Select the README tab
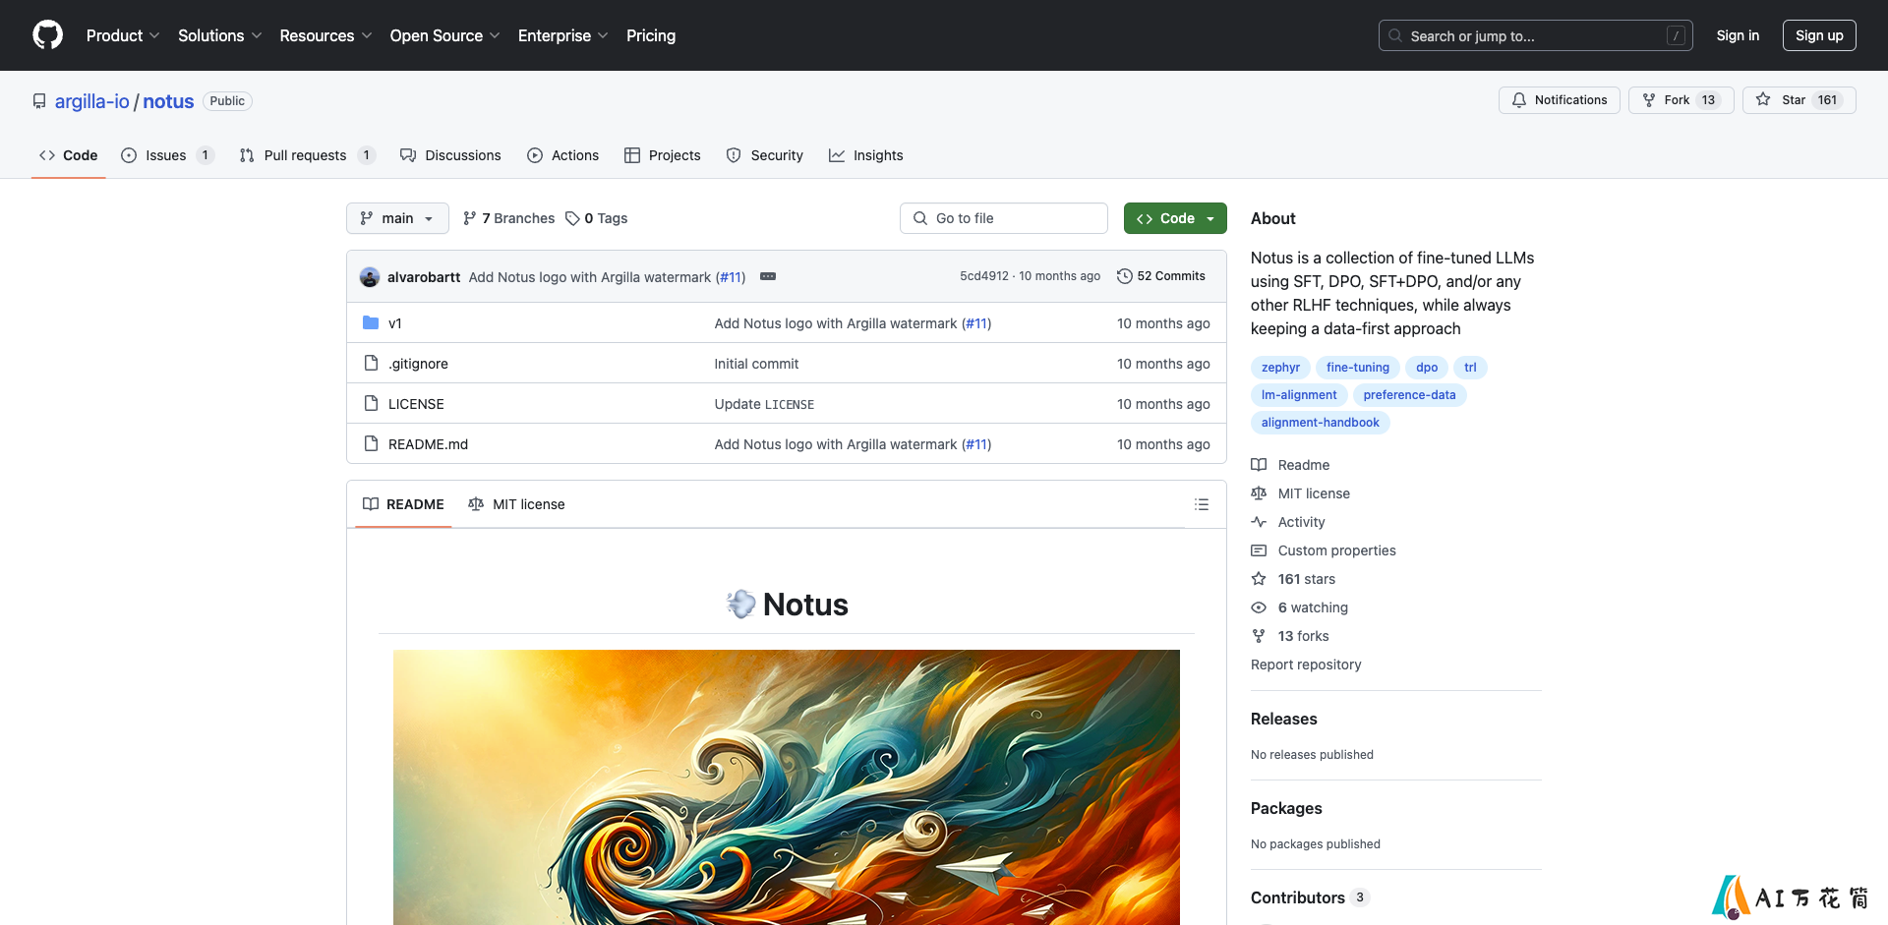Viewport: 1888px width, 925px height. click(x=403, y=504)
